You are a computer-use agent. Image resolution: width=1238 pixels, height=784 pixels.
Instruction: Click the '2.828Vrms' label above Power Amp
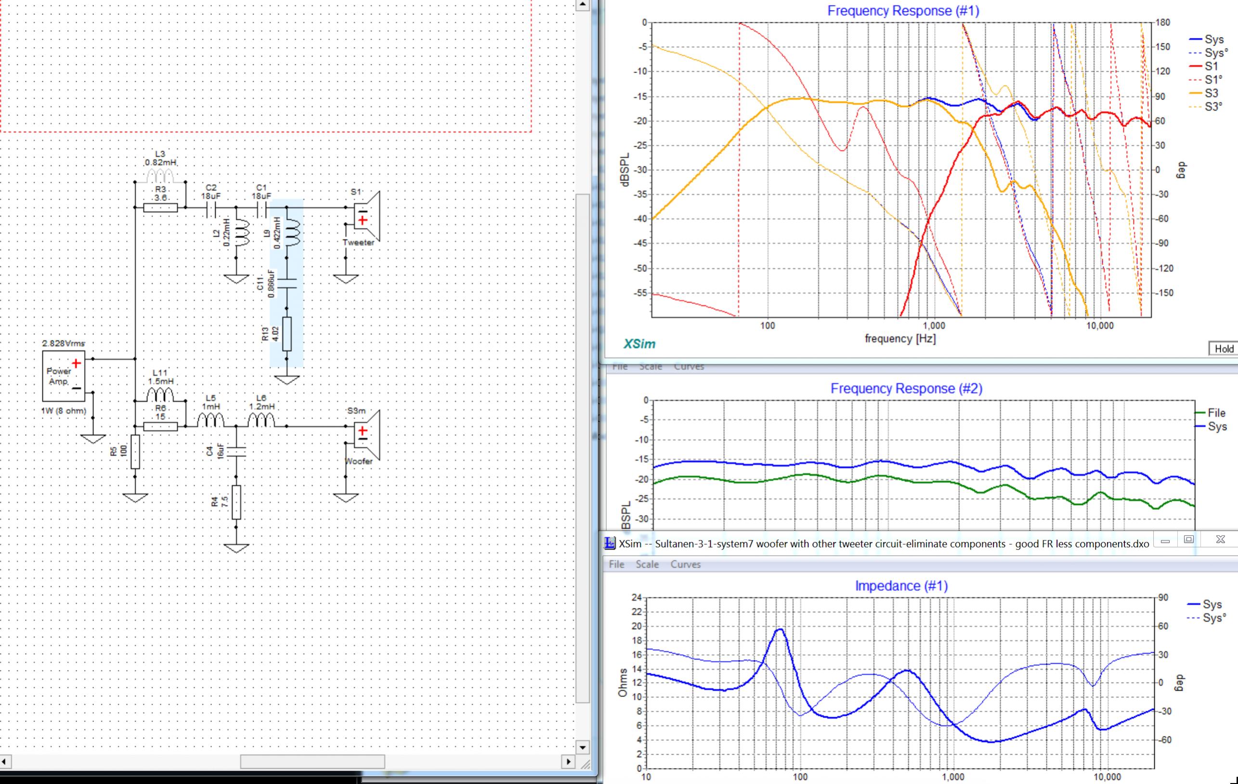click(x=64, y=343)
